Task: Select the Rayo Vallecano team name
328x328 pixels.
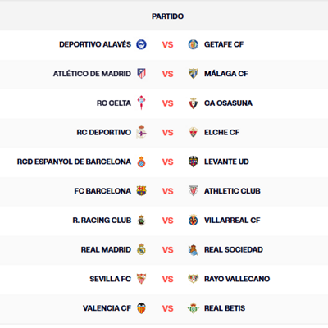Action: pos(237,279)
